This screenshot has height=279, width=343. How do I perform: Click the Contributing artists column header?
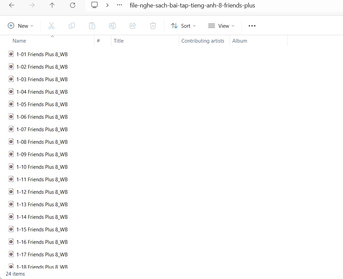point(203,41)
